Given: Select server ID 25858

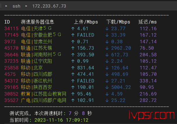Looking at the screenshot, I should pos(11,68).
